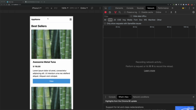Open the drawer Console tab
Screen dimensions: 196x110
pyautogui.click(x=112, y=97)
